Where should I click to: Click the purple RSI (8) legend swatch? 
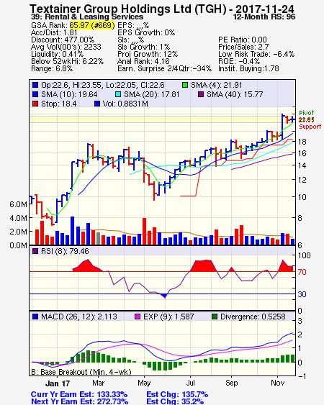tap(35, 251)
